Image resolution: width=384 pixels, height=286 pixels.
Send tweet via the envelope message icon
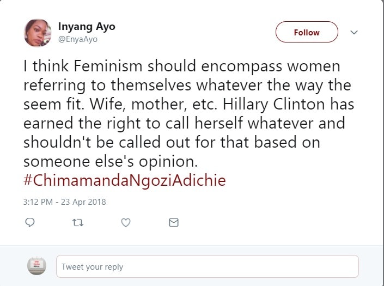coord(174,223)
